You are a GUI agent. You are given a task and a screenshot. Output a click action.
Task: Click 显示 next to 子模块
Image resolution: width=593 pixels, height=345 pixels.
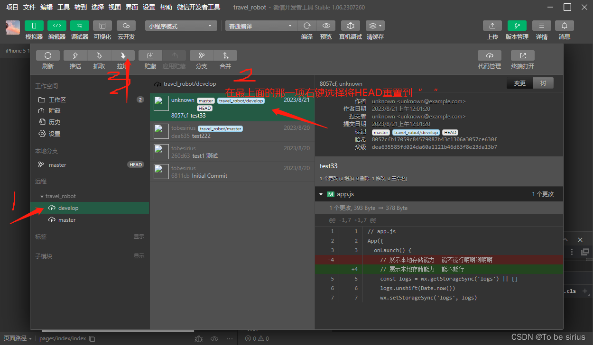139,256
